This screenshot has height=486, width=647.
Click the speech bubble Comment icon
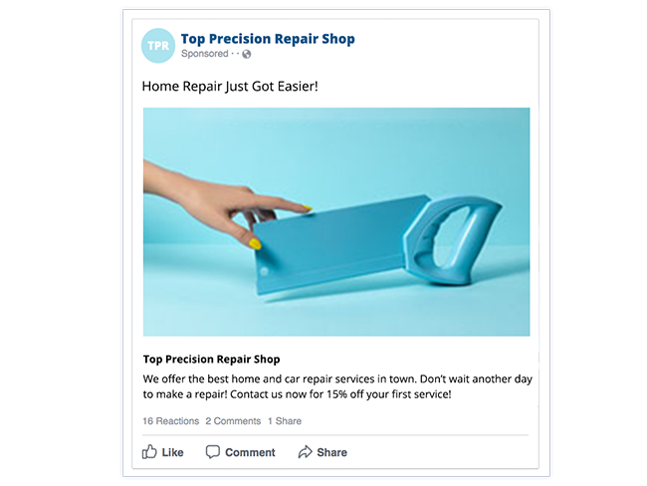pyautogui.click(x=212, y=452)
